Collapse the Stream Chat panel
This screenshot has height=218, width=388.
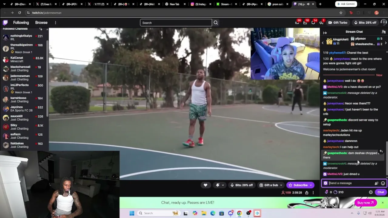tap(325, 33)
